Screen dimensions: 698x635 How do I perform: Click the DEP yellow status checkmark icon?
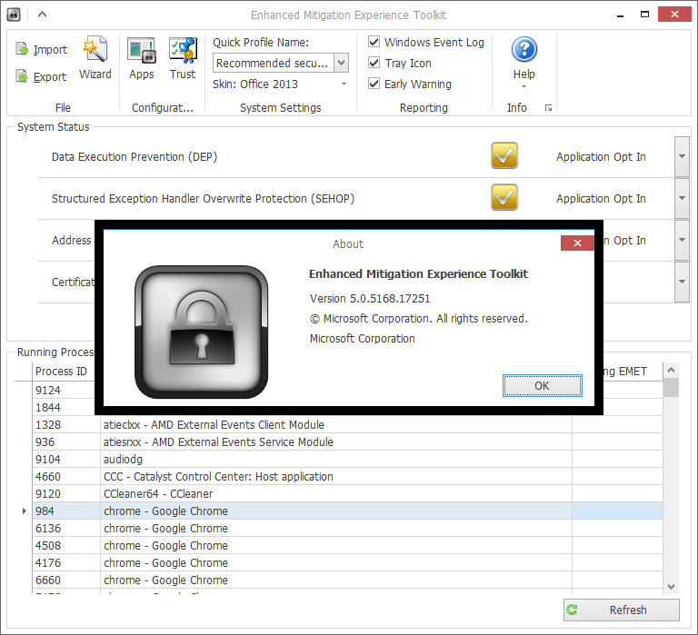pos(504,155)
